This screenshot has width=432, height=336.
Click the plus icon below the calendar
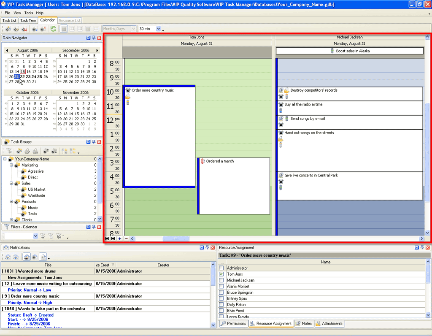coord(120,238)
